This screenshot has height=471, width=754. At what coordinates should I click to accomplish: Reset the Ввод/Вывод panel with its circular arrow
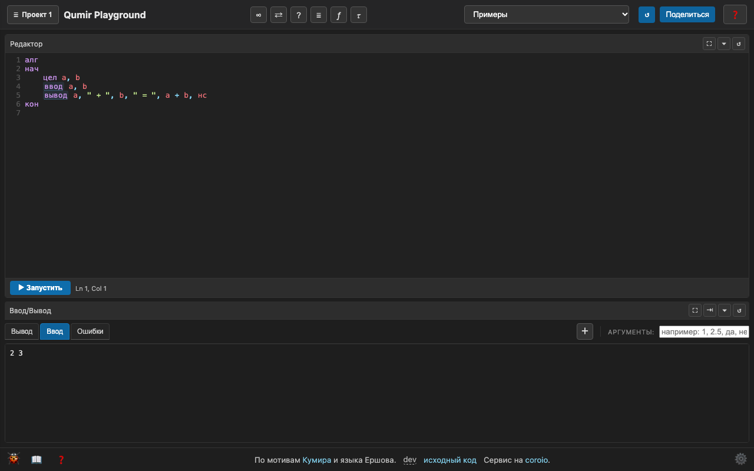739,310
